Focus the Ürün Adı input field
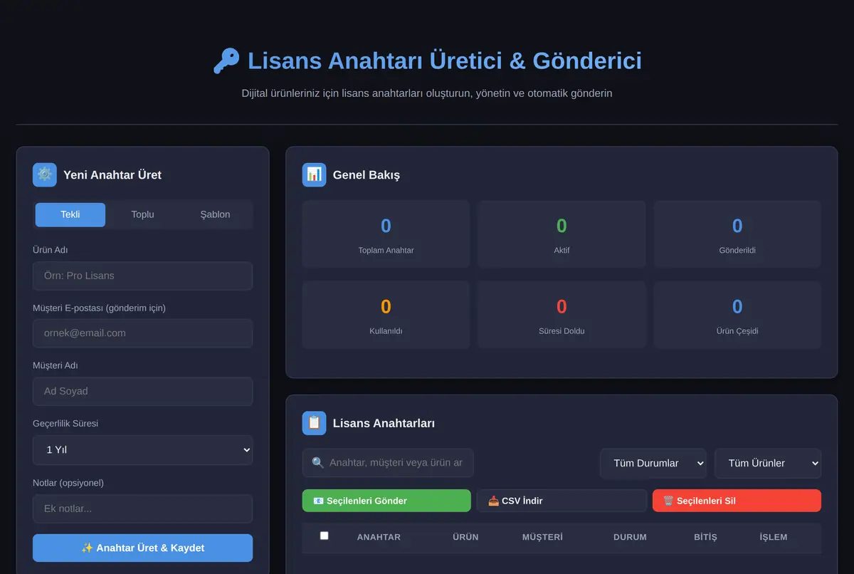Viewport: 854px width, 574px height. coord(142,276)
